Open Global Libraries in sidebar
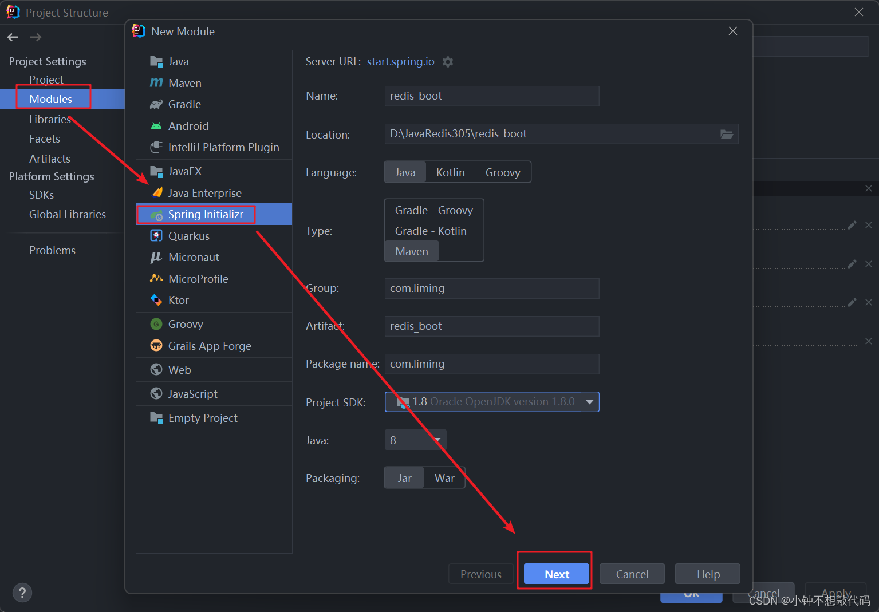This screenshot has height=612, width=879. click(x=68, y=214)
